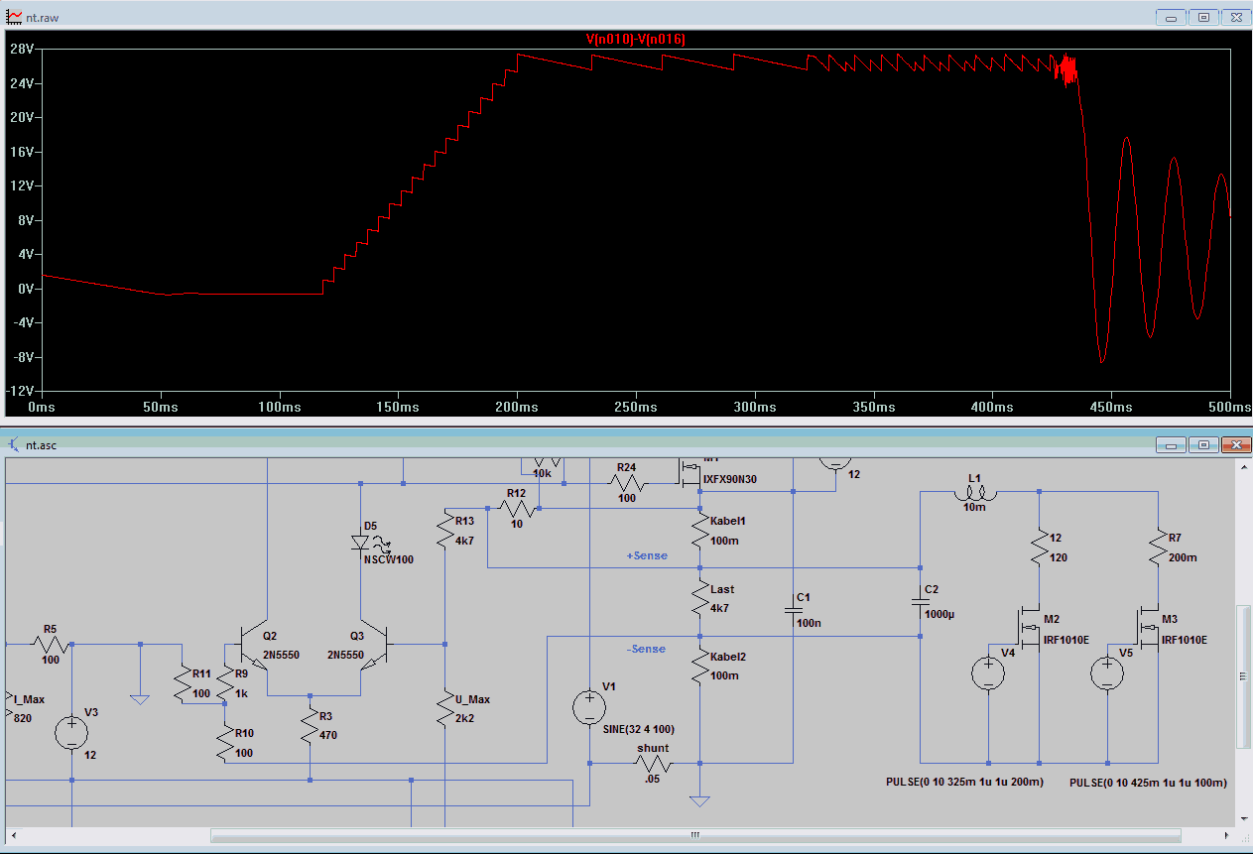
Task: Select the R10 100 resistor symbol
Action: (225, 741)
